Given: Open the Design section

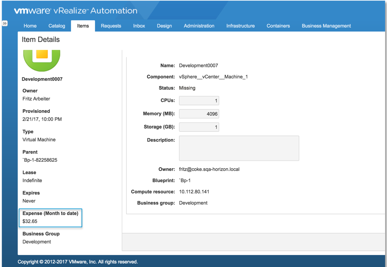Looking at the screenshot, I should click(x=164, y=26).
